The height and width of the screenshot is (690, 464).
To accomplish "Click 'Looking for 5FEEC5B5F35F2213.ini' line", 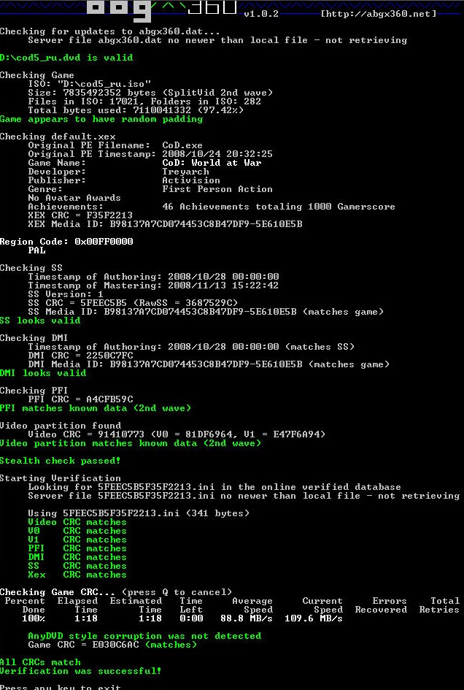I will point(214,487).
